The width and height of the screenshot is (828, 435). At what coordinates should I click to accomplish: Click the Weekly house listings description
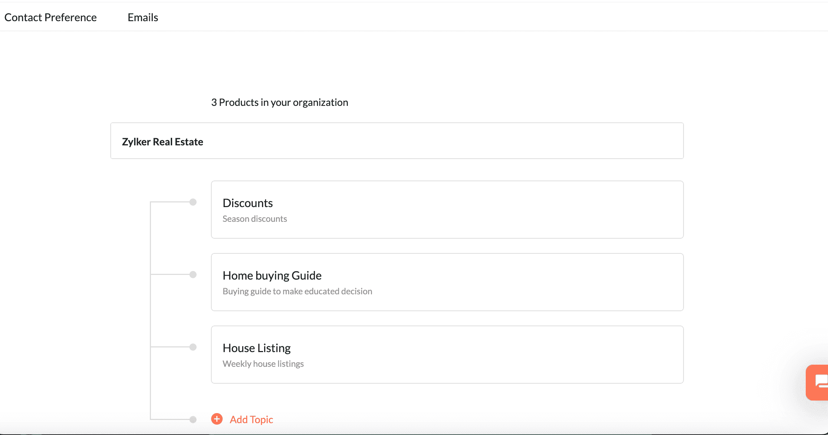tap(263, 364)
